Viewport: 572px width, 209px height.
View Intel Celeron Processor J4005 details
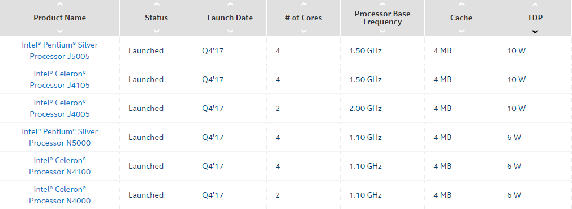tap(60, 108)
